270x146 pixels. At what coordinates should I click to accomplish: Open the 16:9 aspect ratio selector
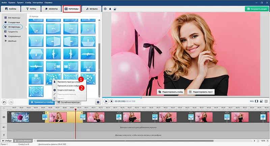coord(251,101)
